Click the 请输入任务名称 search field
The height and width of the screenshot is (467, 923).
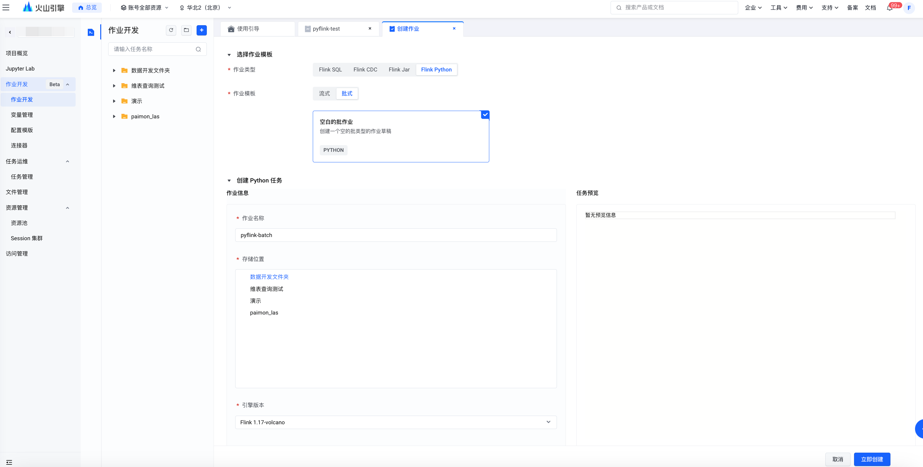(157, 49)
